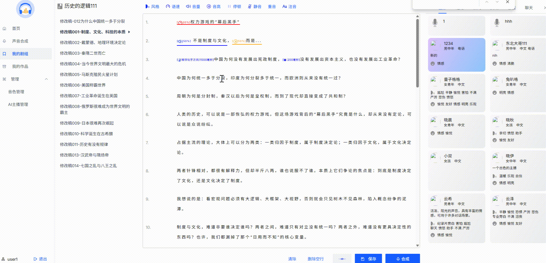Screen dimensions: 546x263
Task: Click the blue 50% volume tag on line 2
Action: pos(184,41)
